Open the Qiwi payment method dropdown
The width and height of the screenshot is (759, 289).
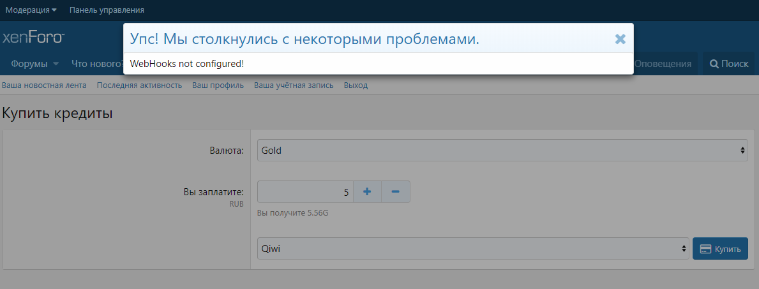tap(472, 248)
